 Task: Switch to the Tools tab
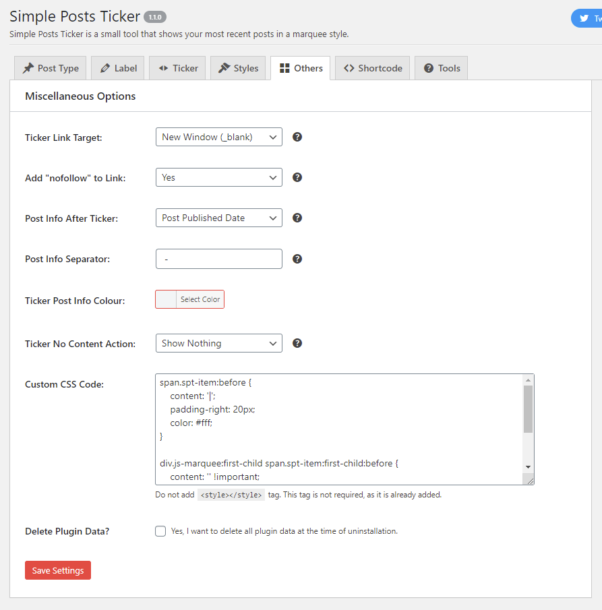442,68
